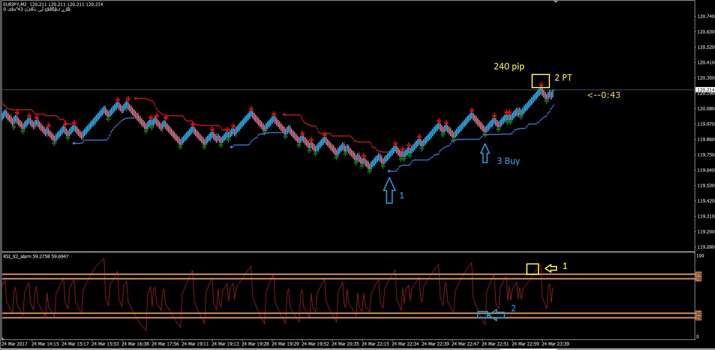Click price scale value 119.970

[x=706, y=124]
